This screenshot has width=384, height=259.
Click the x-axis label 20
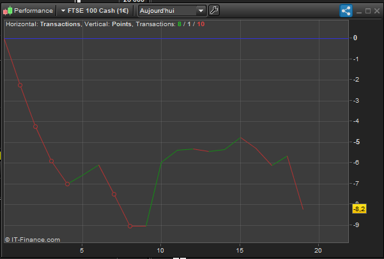pos(318,251)
